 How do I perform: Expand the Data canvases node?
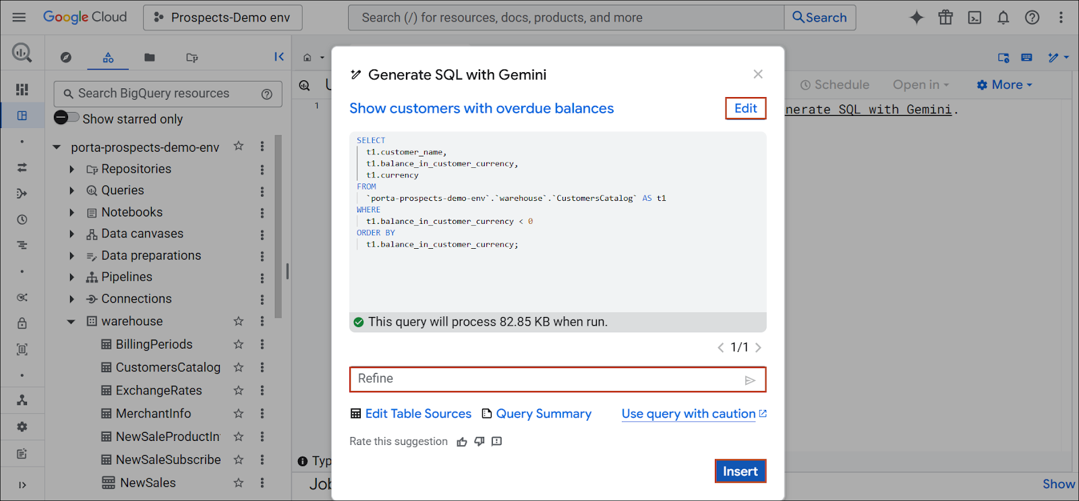(71, 234)
